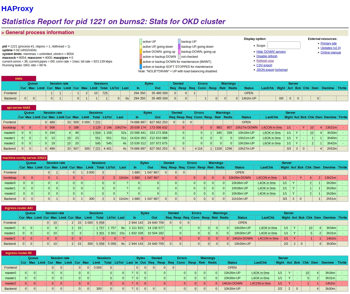Click Backend row label in stats table
The height and width of the screenshot is (294, 350).
click(x=10, y=98)
